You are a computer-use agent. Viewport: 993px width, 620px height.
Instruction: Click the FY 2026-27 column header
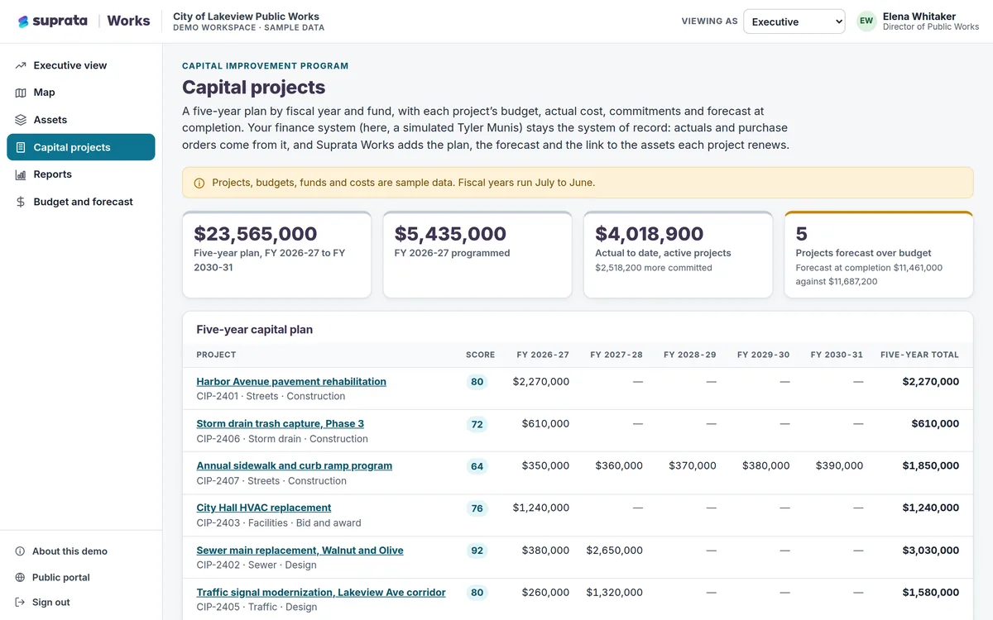543,355
